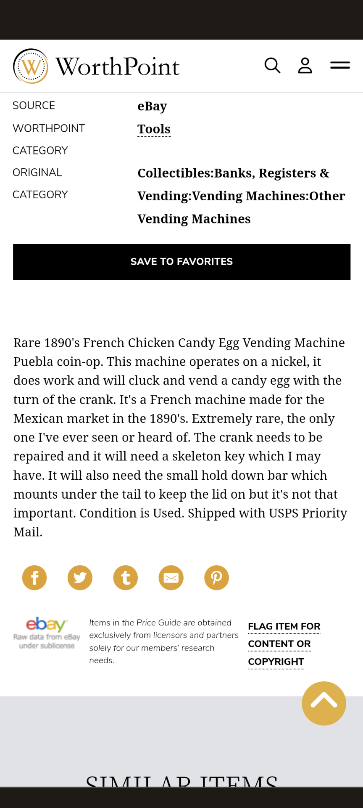Click the Similar Items heading

pos(181,781)
